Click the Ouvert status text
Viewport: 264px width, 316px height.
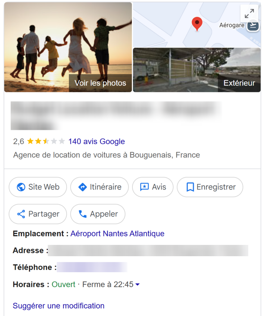(63, 284)
